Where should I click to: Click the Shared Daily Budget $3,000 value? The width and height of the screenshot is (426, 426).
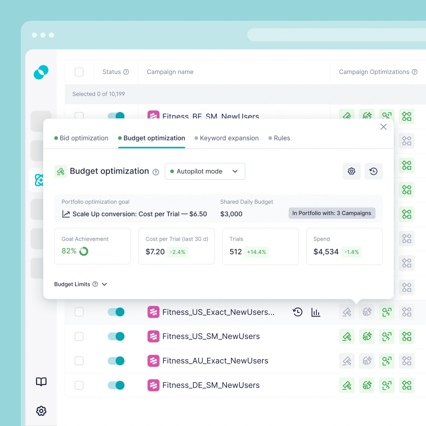(x=231, y=214)
